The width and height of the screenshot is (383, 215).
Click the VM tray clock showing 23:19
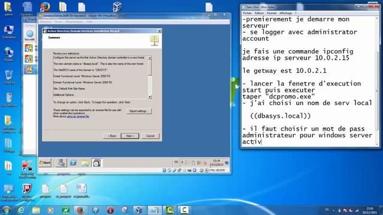[217, 162]
